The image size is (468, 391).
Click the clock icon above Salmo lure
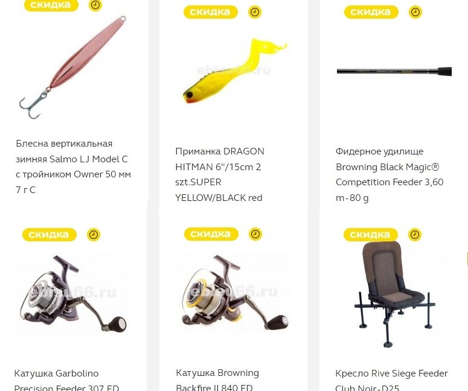95,5
